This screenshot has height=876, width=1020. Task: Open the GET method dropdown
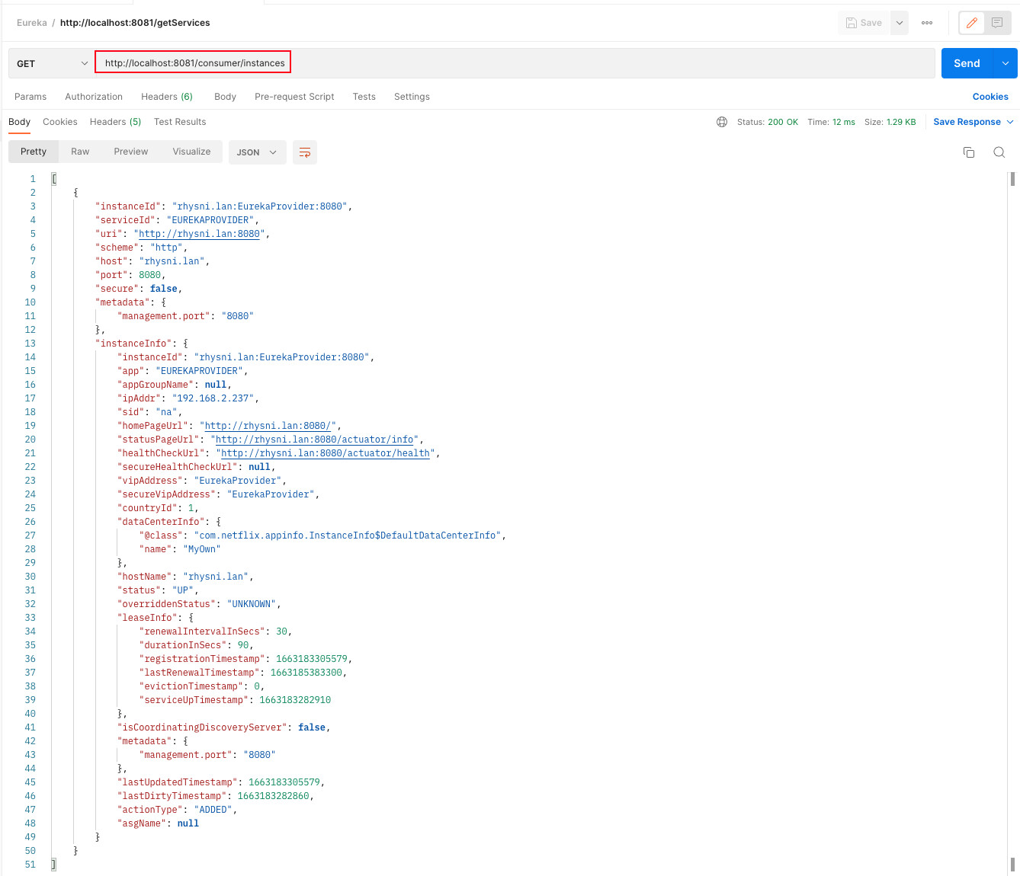click(x=52, y=64)
